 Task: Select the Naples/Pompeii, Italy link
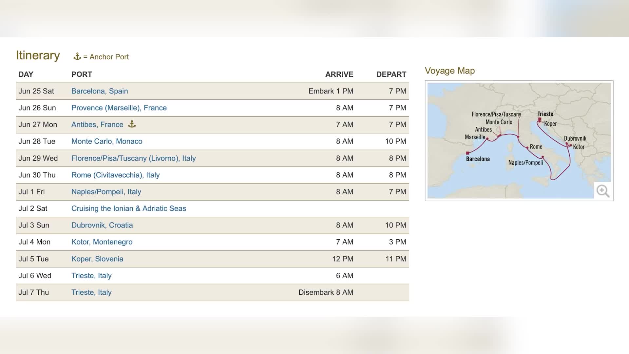106,192
